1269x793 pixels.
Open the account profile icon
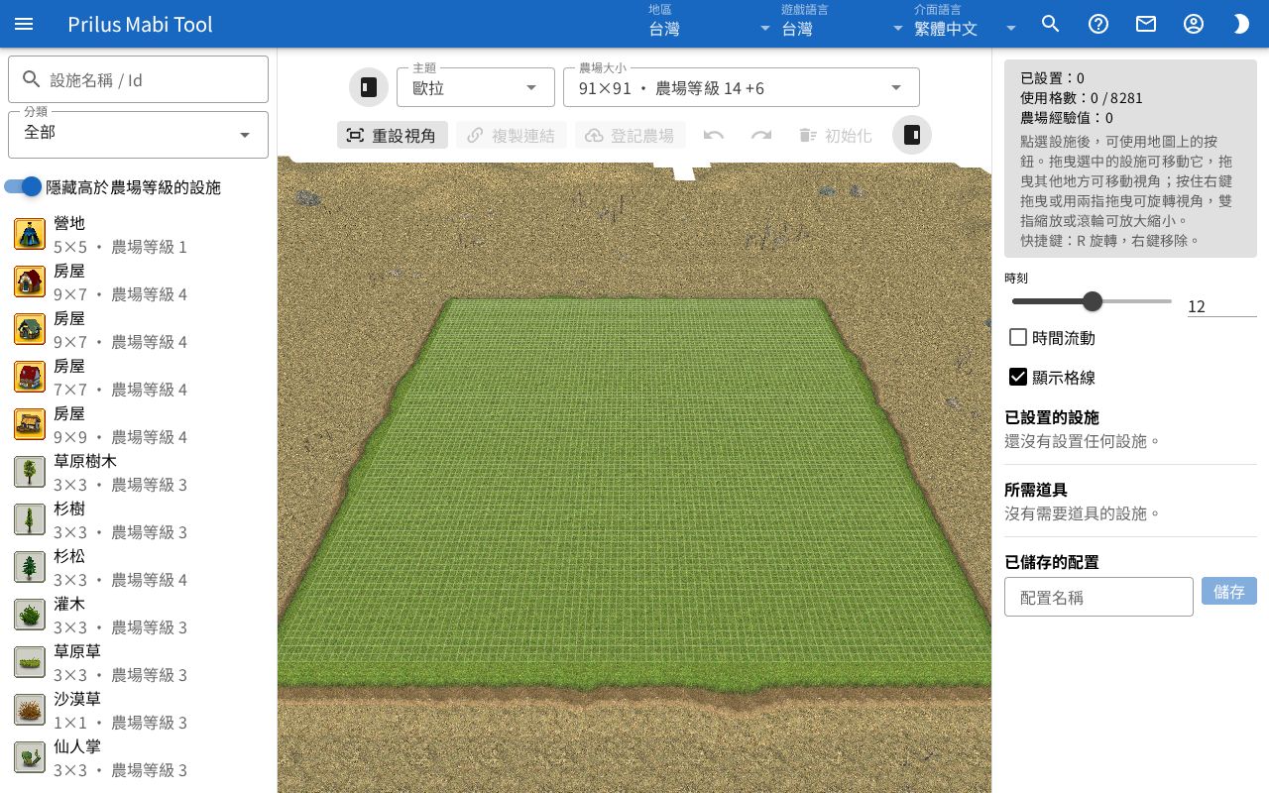point(1194,24)
